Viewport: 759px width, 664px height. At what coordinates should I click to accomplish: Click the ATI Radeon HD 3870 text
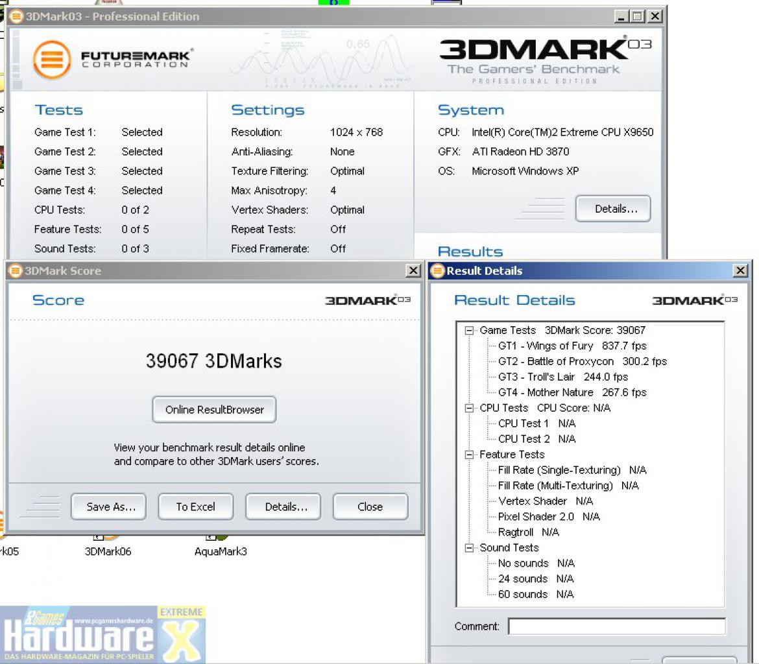[520, 152]
